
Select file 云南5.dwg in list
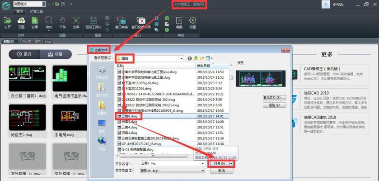[x=172, y=122]
